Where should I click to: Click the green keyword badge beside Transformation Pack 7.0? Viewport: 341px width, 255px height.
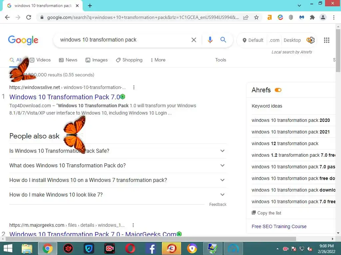point(123,97)
